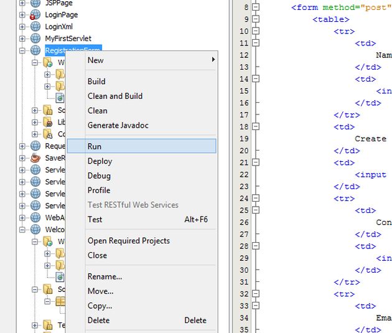Click the LoginXml project globe icon
This screenshot has width=392, height=333.
tap(35, 26)
